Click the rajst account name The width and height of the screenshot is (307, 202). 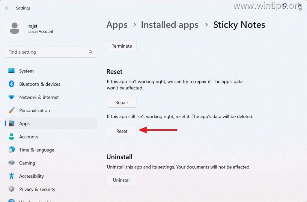coord(33,26)
